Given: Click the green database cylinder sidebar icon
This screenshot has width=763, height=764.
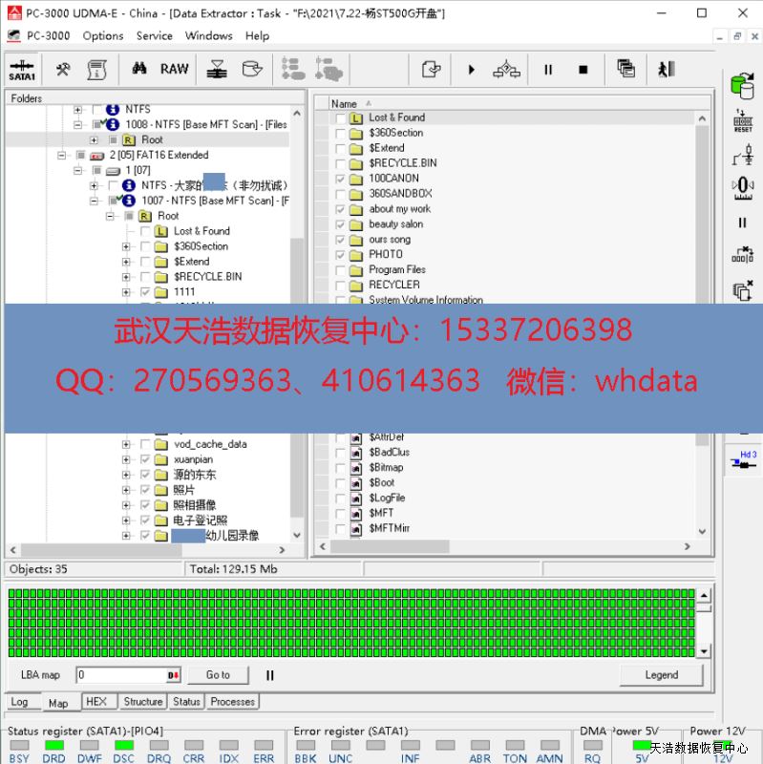Looking at the screenshot, I should [x=742, y=85].
